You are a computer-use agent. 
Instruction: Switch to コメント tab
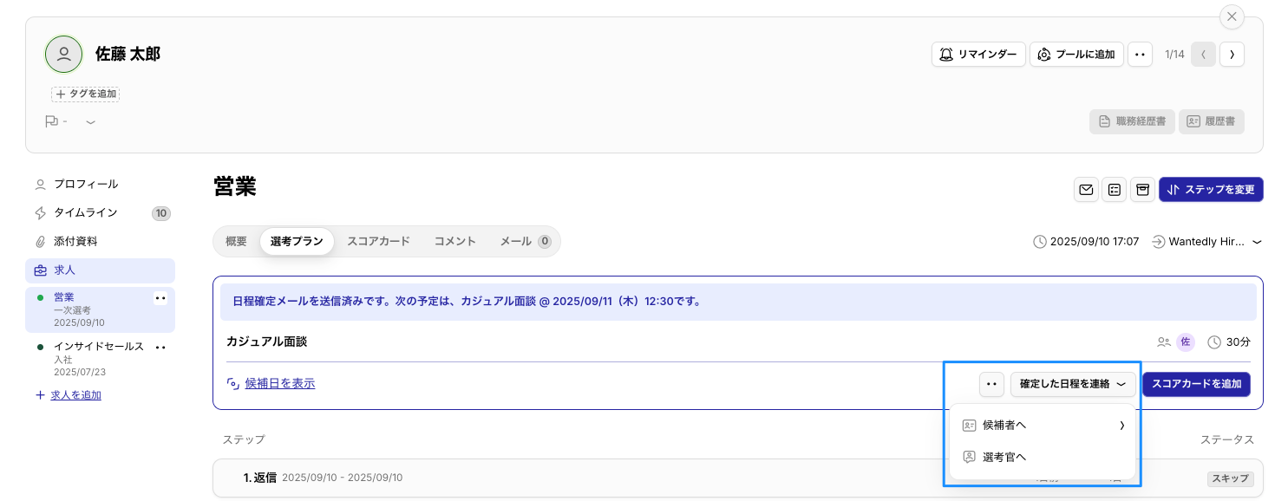pyautogui.click(x=455, y=242)
